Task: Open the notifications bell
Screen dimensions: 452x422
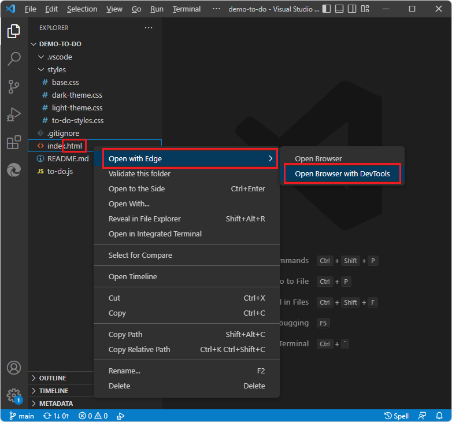Action: coord(439,416)
